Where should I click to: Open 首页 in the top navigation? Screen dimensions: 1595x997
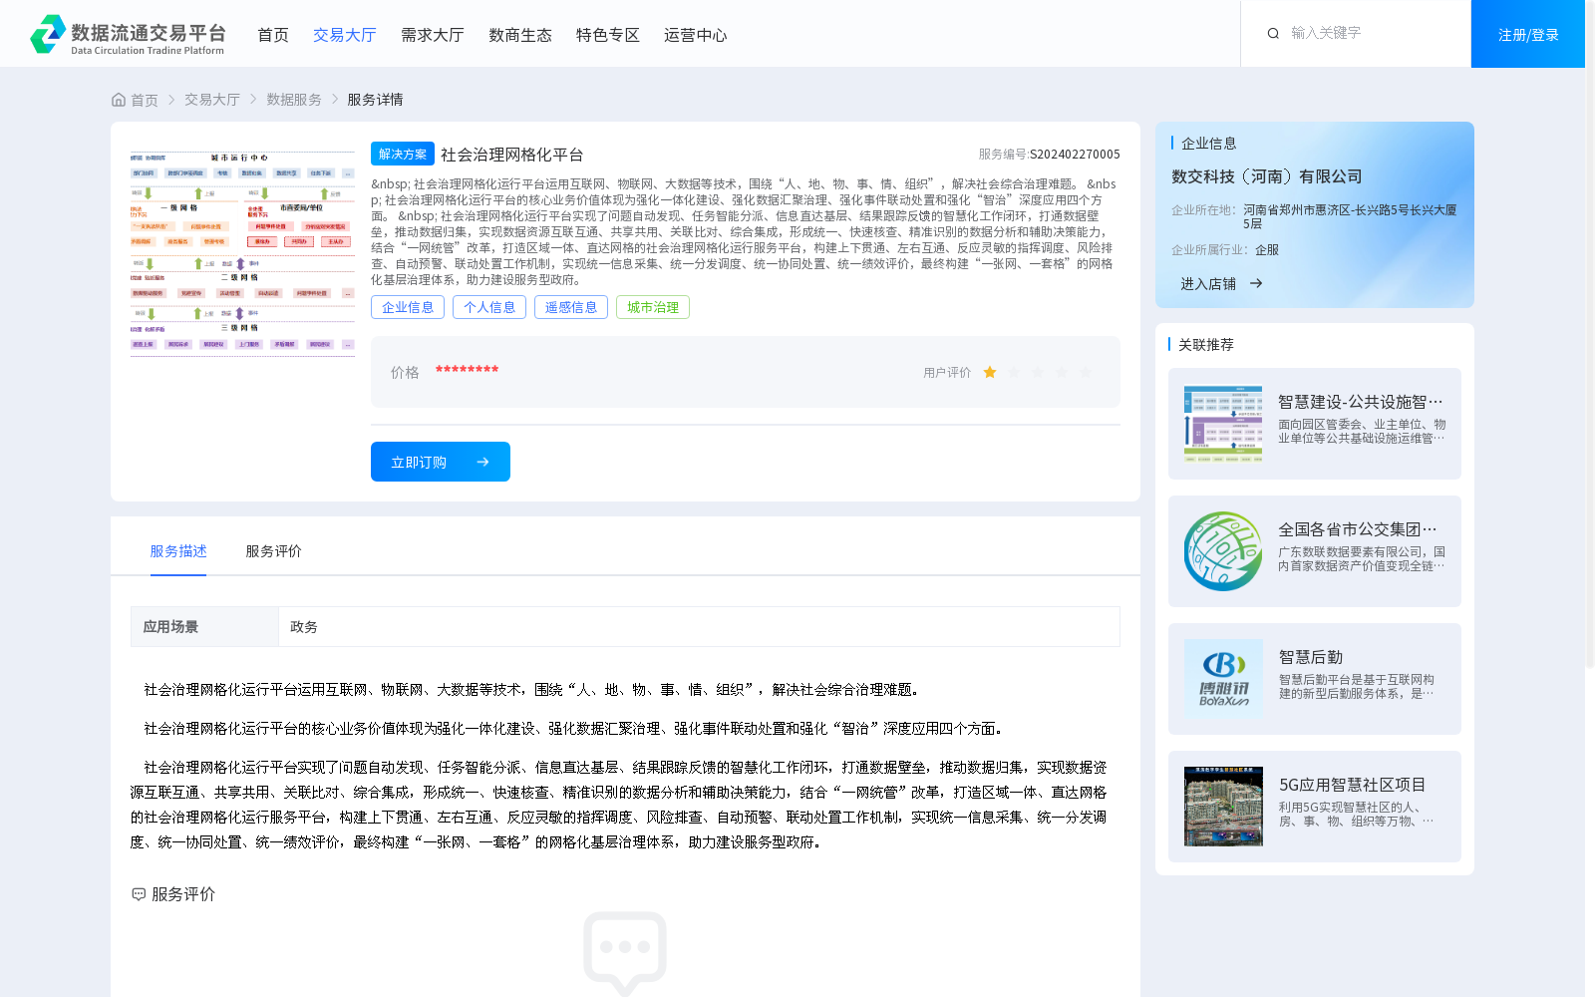(273, 35)
